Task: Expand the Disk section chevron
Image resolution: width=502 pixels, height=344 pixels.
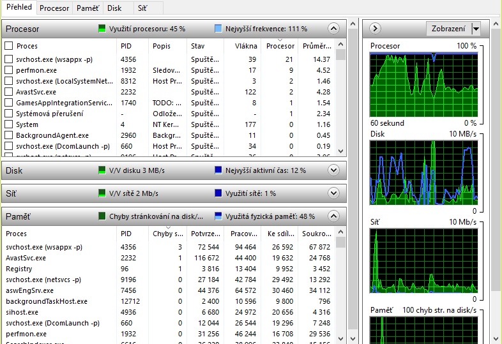Action: 333,170
